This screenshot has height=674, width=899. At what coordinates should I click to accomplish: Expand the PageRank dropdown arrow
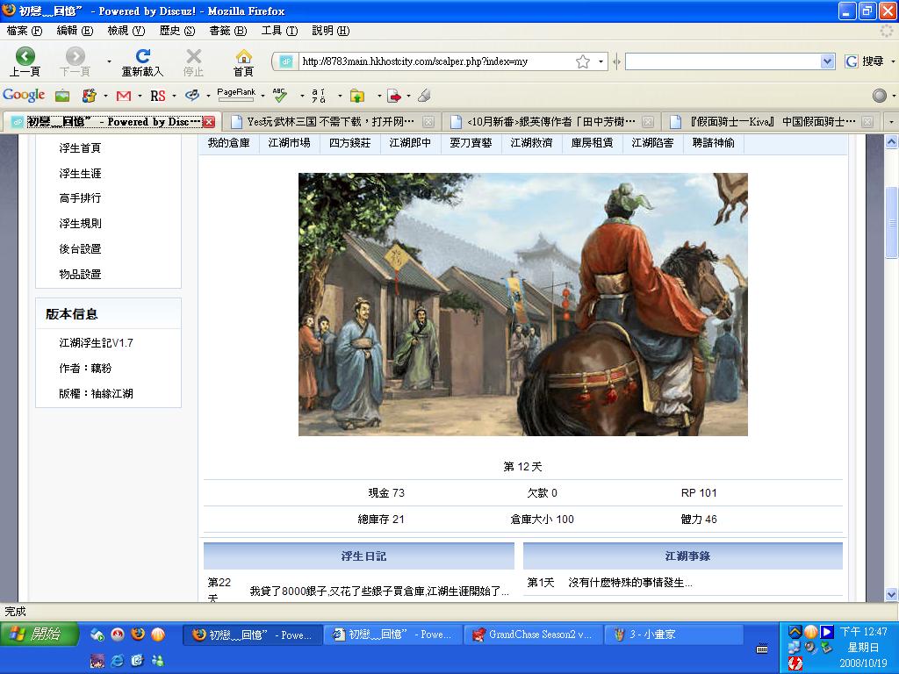[x=263, y=97]
